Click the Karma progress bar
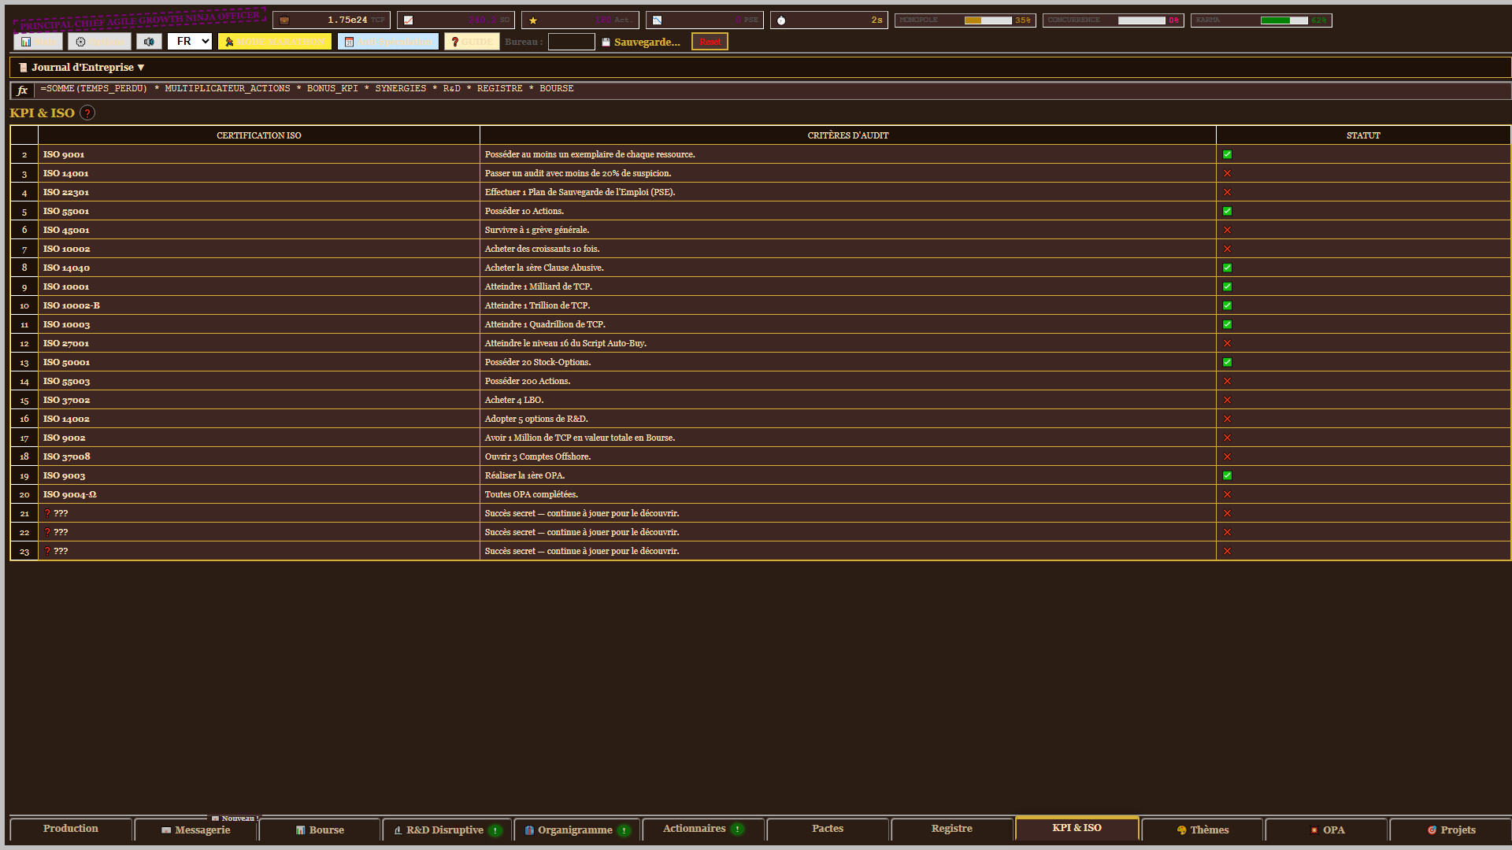This screenshot has width=1512, height=850. [1284, 20]
